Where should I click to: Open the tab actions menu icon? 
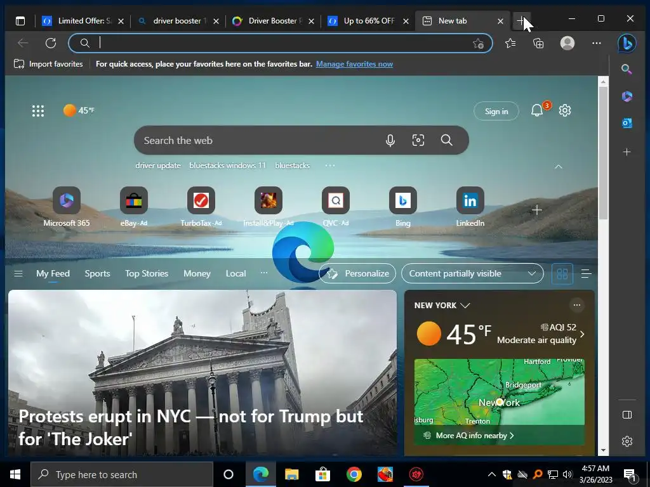(20, 21)
